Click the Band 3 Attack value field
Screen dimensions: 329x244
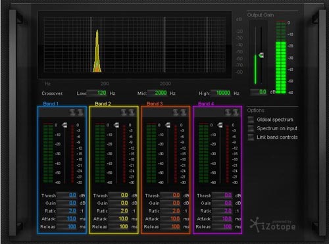170,219
